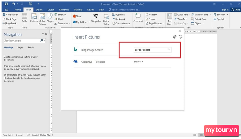
Task: Select the Results tab in Navigation pane
Action: [31, 48]
